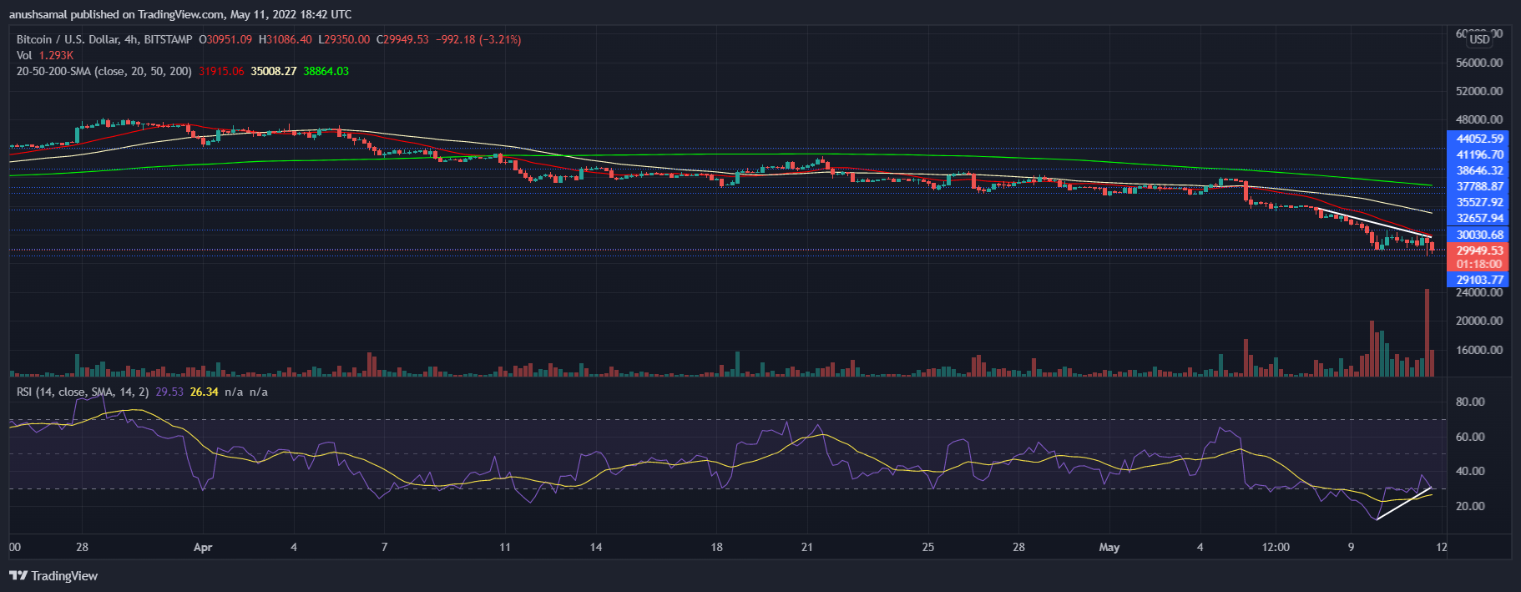Select the 20-50-200-SMA indicator legend

pyautogui.click(x=104, y=71)
